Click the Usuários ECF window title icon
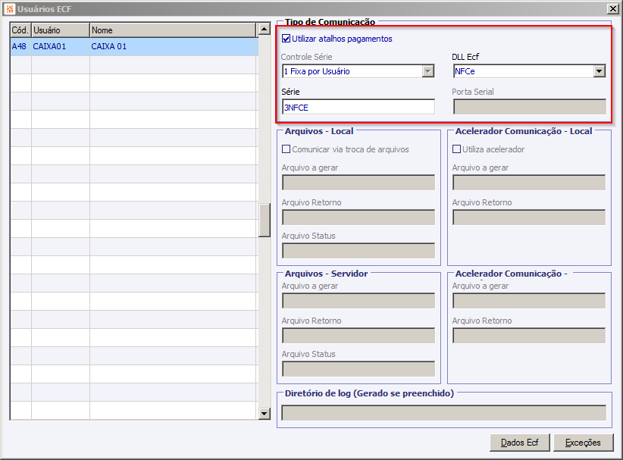The width and height of the screenshot is (623, 460). tap(10, 9)
